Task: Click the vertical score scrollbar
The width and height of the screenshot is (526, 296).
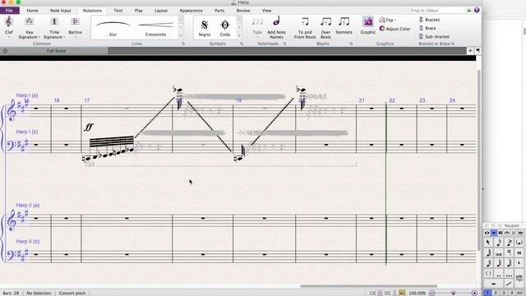Action: 479,160
